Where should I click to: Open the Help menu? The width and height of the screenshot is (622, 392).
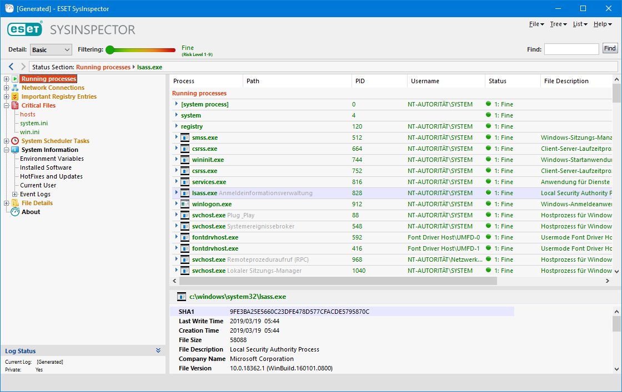click(603, 24)
